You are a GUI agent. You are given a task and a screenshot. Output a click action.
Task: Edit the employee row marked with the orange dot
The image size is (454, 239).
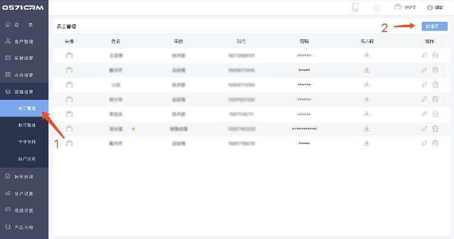click(x=424, y=129)
